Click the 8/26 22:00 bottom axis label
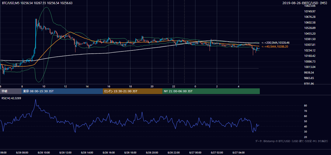The height and width of the screenshot is (155, 331). [174, 153]
